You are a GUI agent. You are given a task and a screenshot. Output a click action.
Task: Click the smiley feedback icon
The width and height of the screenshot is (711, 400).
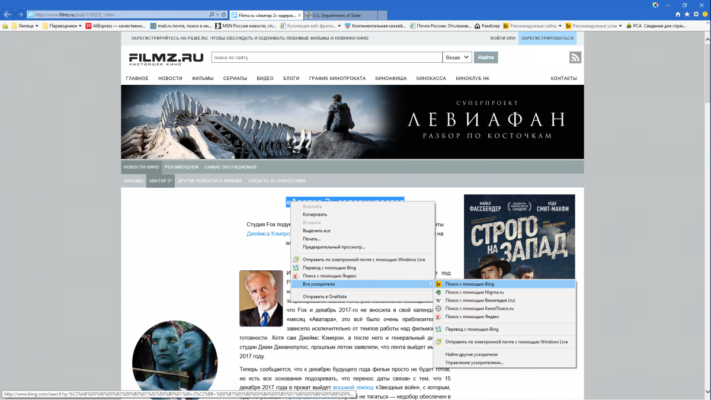click(x=704, y=14)
